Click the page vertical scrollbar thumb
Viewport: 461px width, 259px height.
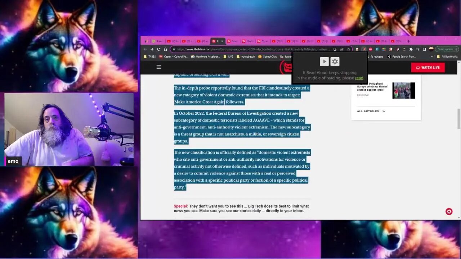458,118
